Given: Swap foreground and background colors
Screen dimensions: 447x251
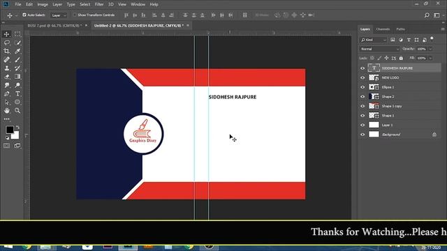Looking at the screenshot, I should (x=17, y=127).
